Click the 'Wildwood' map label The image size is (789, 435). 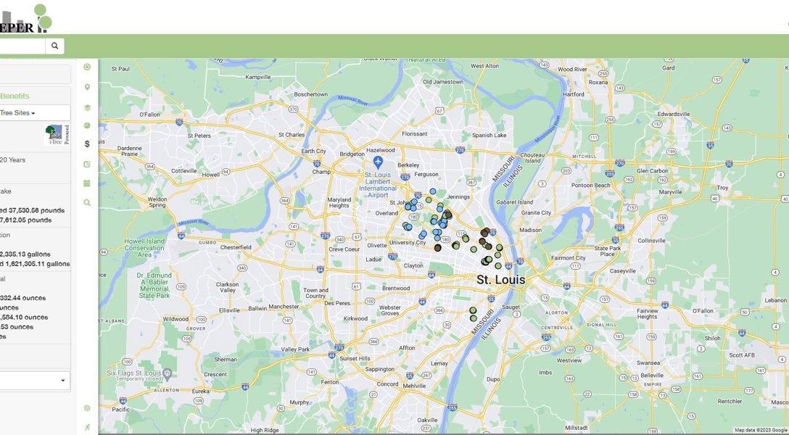pos(175,319)
